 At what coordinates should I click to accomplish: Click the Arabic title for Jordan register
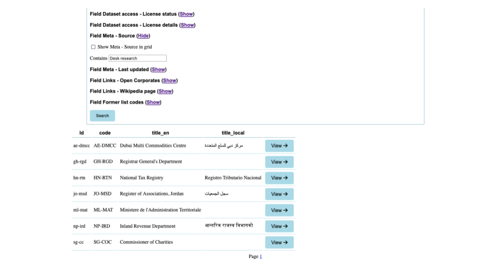216,194
